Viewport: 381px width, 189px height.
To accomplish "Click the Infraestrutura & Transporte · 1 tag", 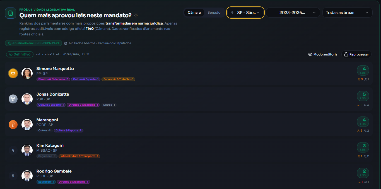I will 79,156.
